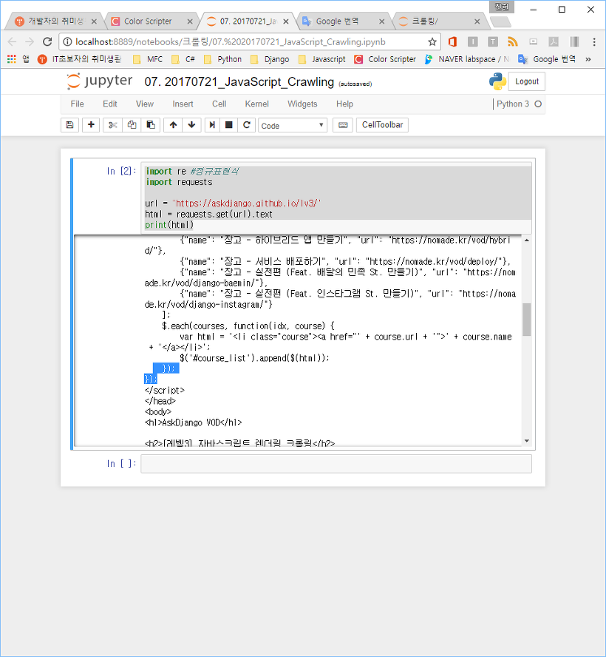Screen dimensions: 606x657
Task: Open the View menu
Action: (145, 104)
